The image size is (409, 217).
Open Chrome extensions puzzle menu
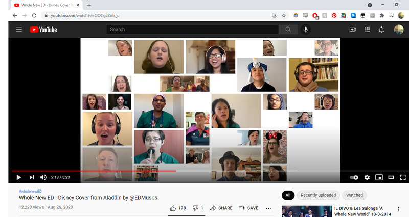(x=381, y=16)
